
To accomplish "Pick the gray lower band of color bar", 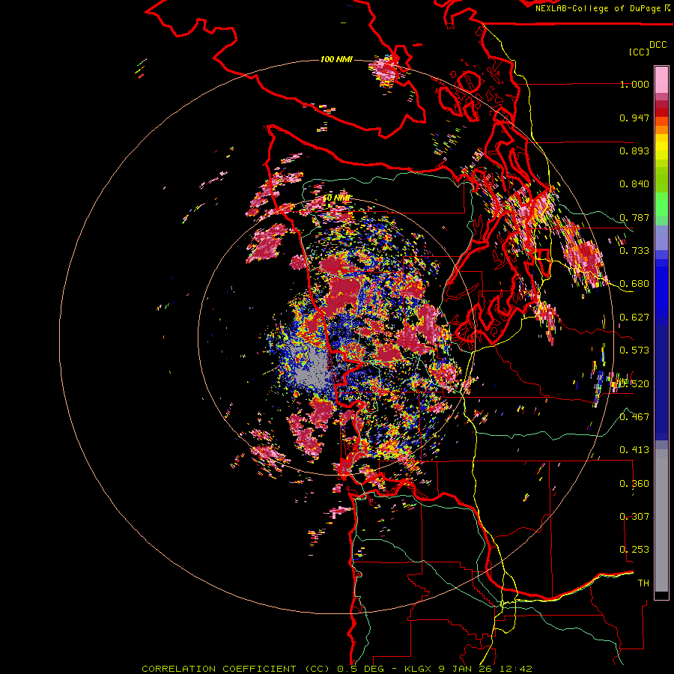I will click(661, 524).
